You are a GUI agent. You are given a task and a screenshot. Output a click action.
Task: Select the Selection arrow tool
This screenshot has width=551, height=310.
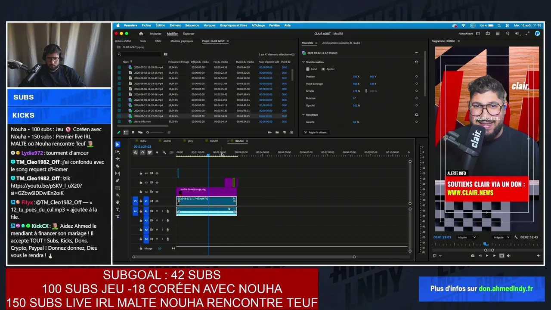(118, 144)
